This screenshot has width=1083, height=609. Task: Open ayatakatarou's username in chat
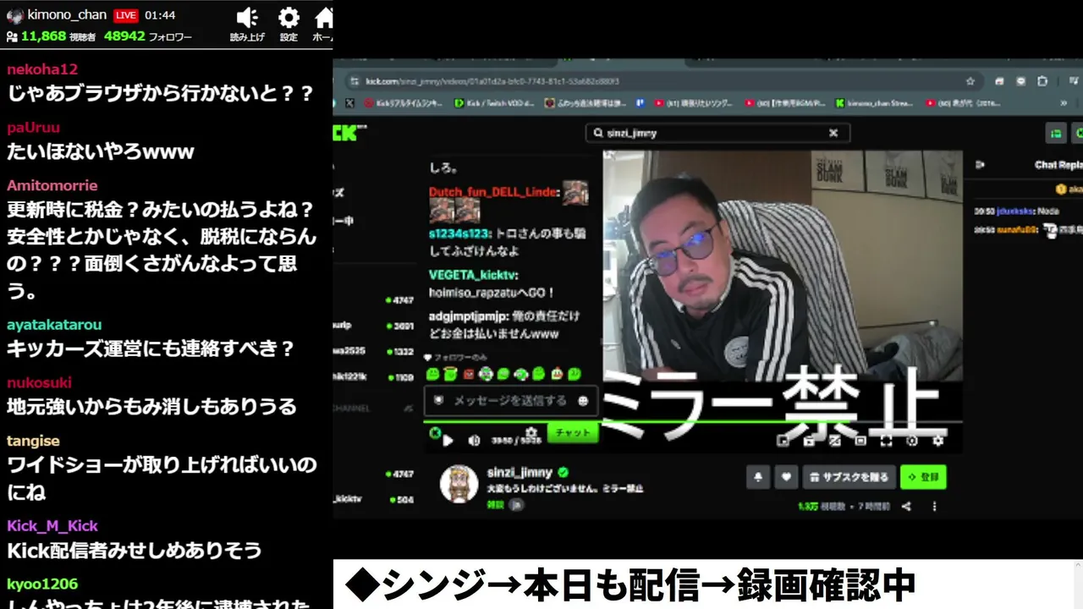pos(54,325)
